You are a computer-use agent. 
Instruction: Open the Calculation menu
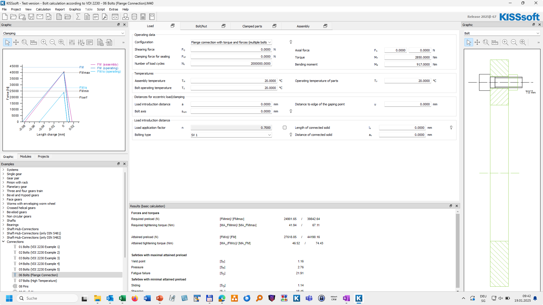coord(43,9)
